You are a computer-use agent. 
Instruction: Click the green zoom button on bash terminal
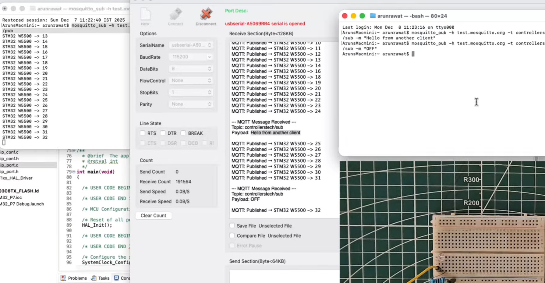coord(362,16)
